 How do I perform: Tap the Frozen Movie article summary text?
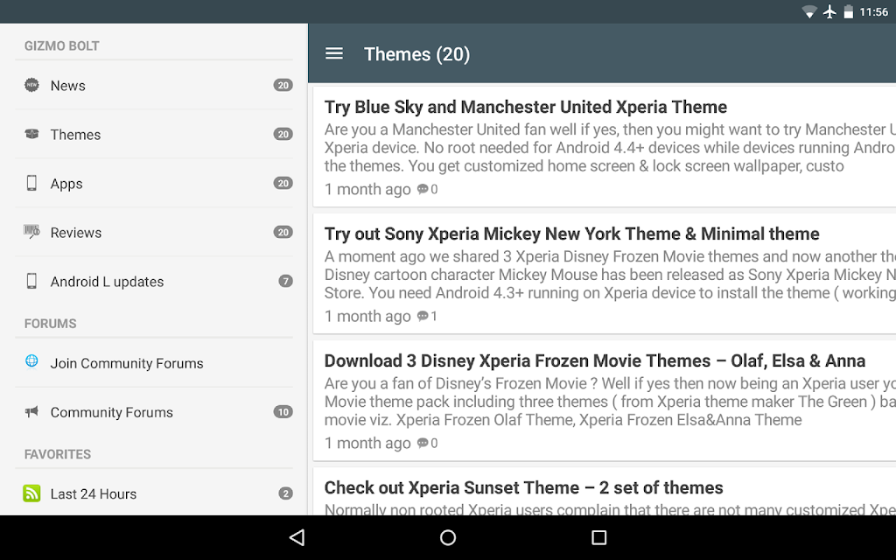pos(610,401)
